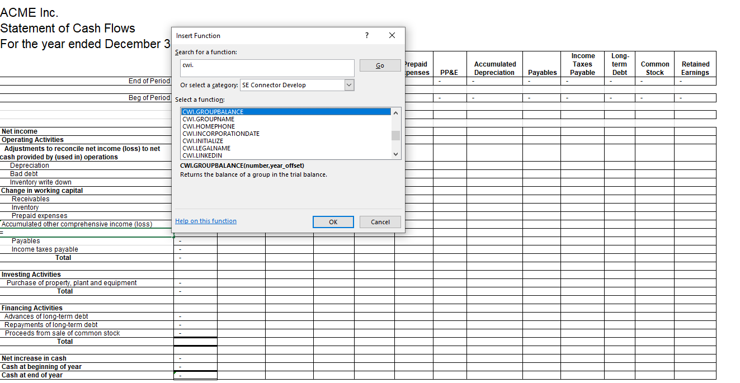740x383 pixels.
Task: Cancel the Insert Function dialog
Action: pos(380,221)
